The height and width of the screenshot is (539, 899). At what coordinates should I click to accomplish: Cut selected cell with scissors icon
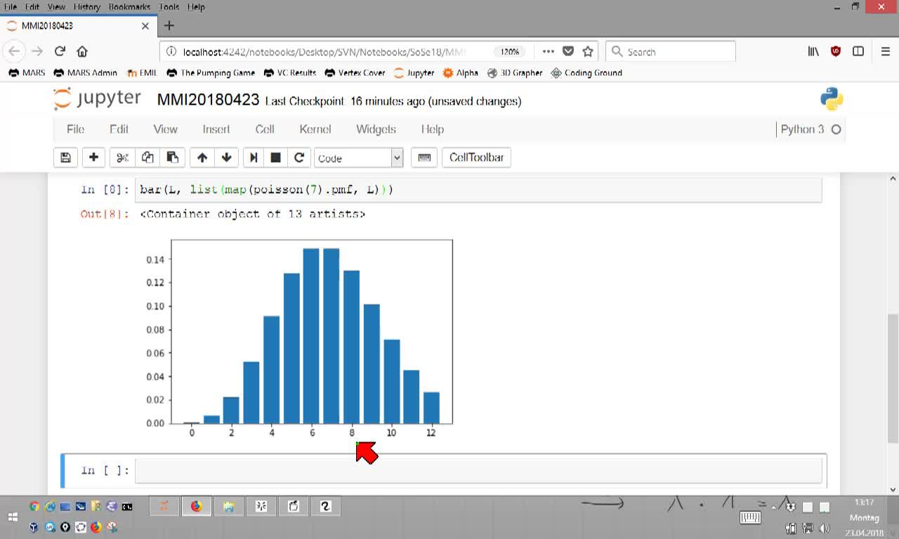(x=122, y=157)
